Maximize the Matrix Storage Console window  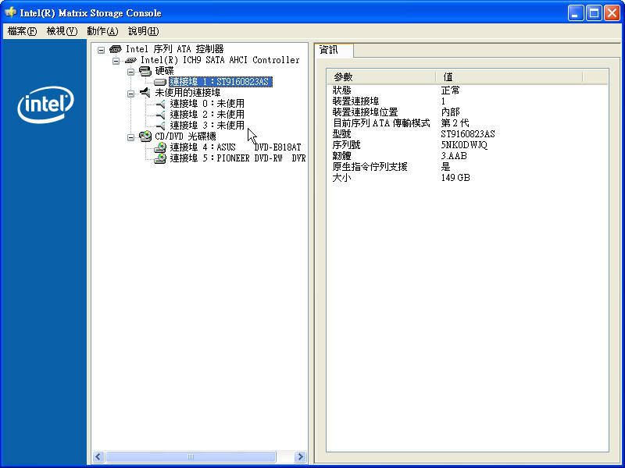tap(594, 13)
